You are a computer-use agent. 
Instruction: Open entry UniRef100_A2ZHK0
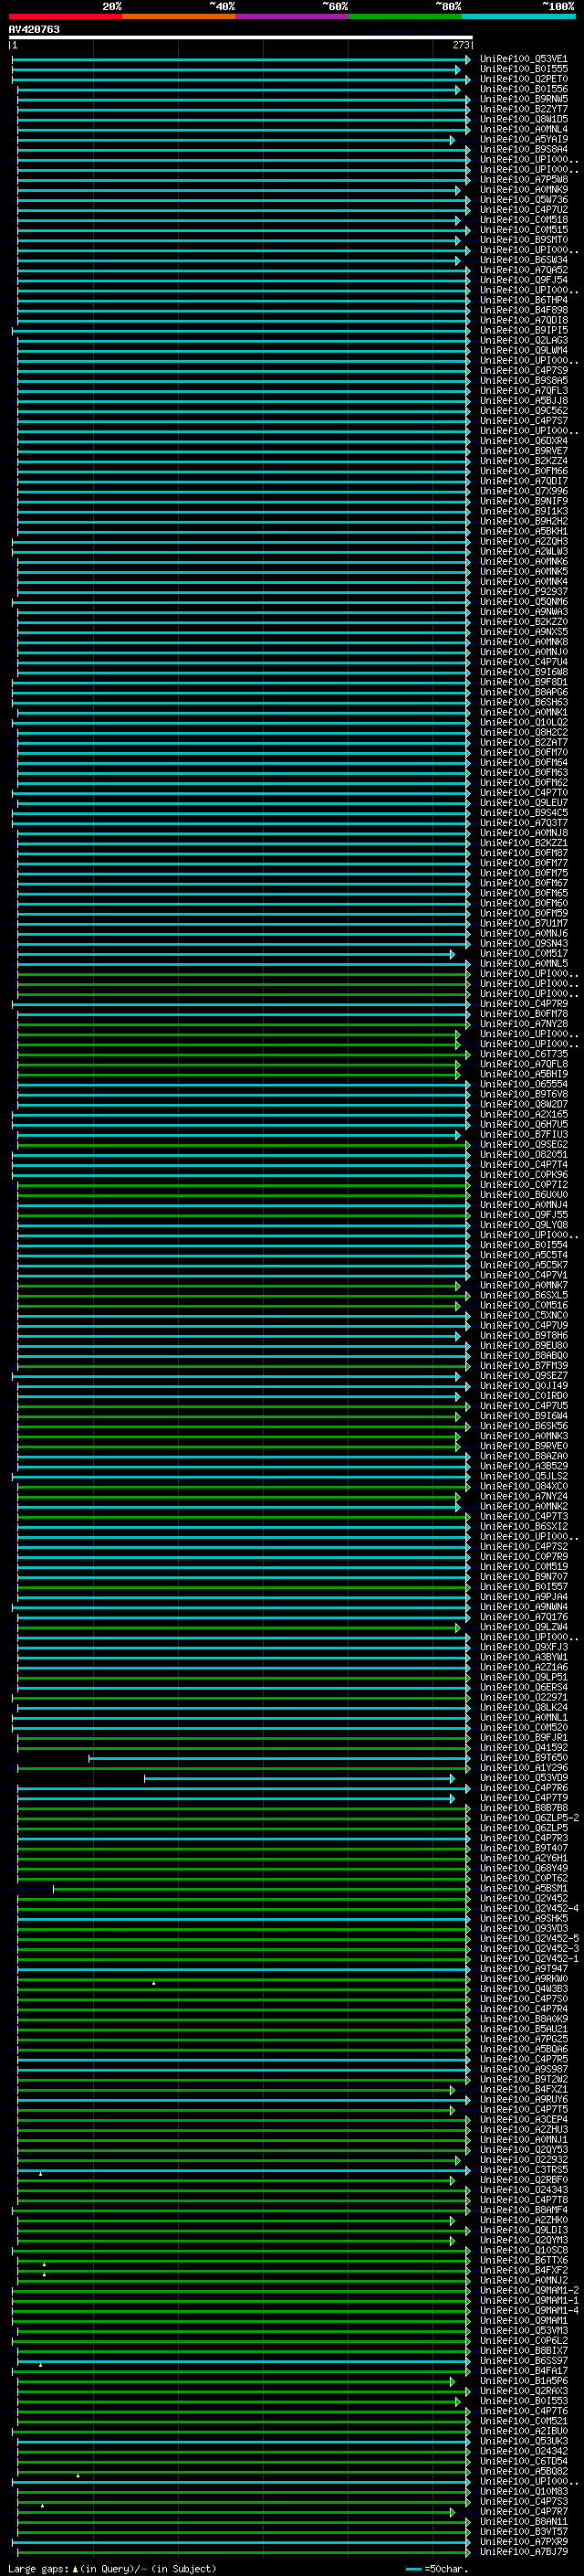tap(523, 2219)
